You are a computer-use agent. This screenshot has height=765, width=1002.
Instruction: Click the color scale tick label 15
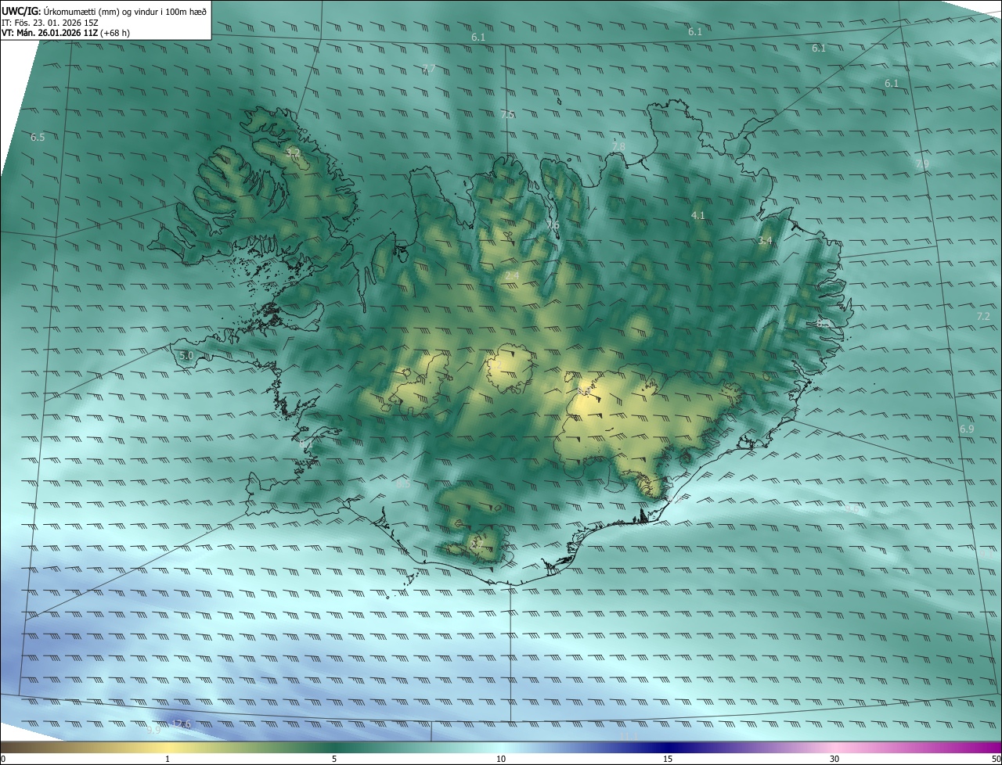668,759
